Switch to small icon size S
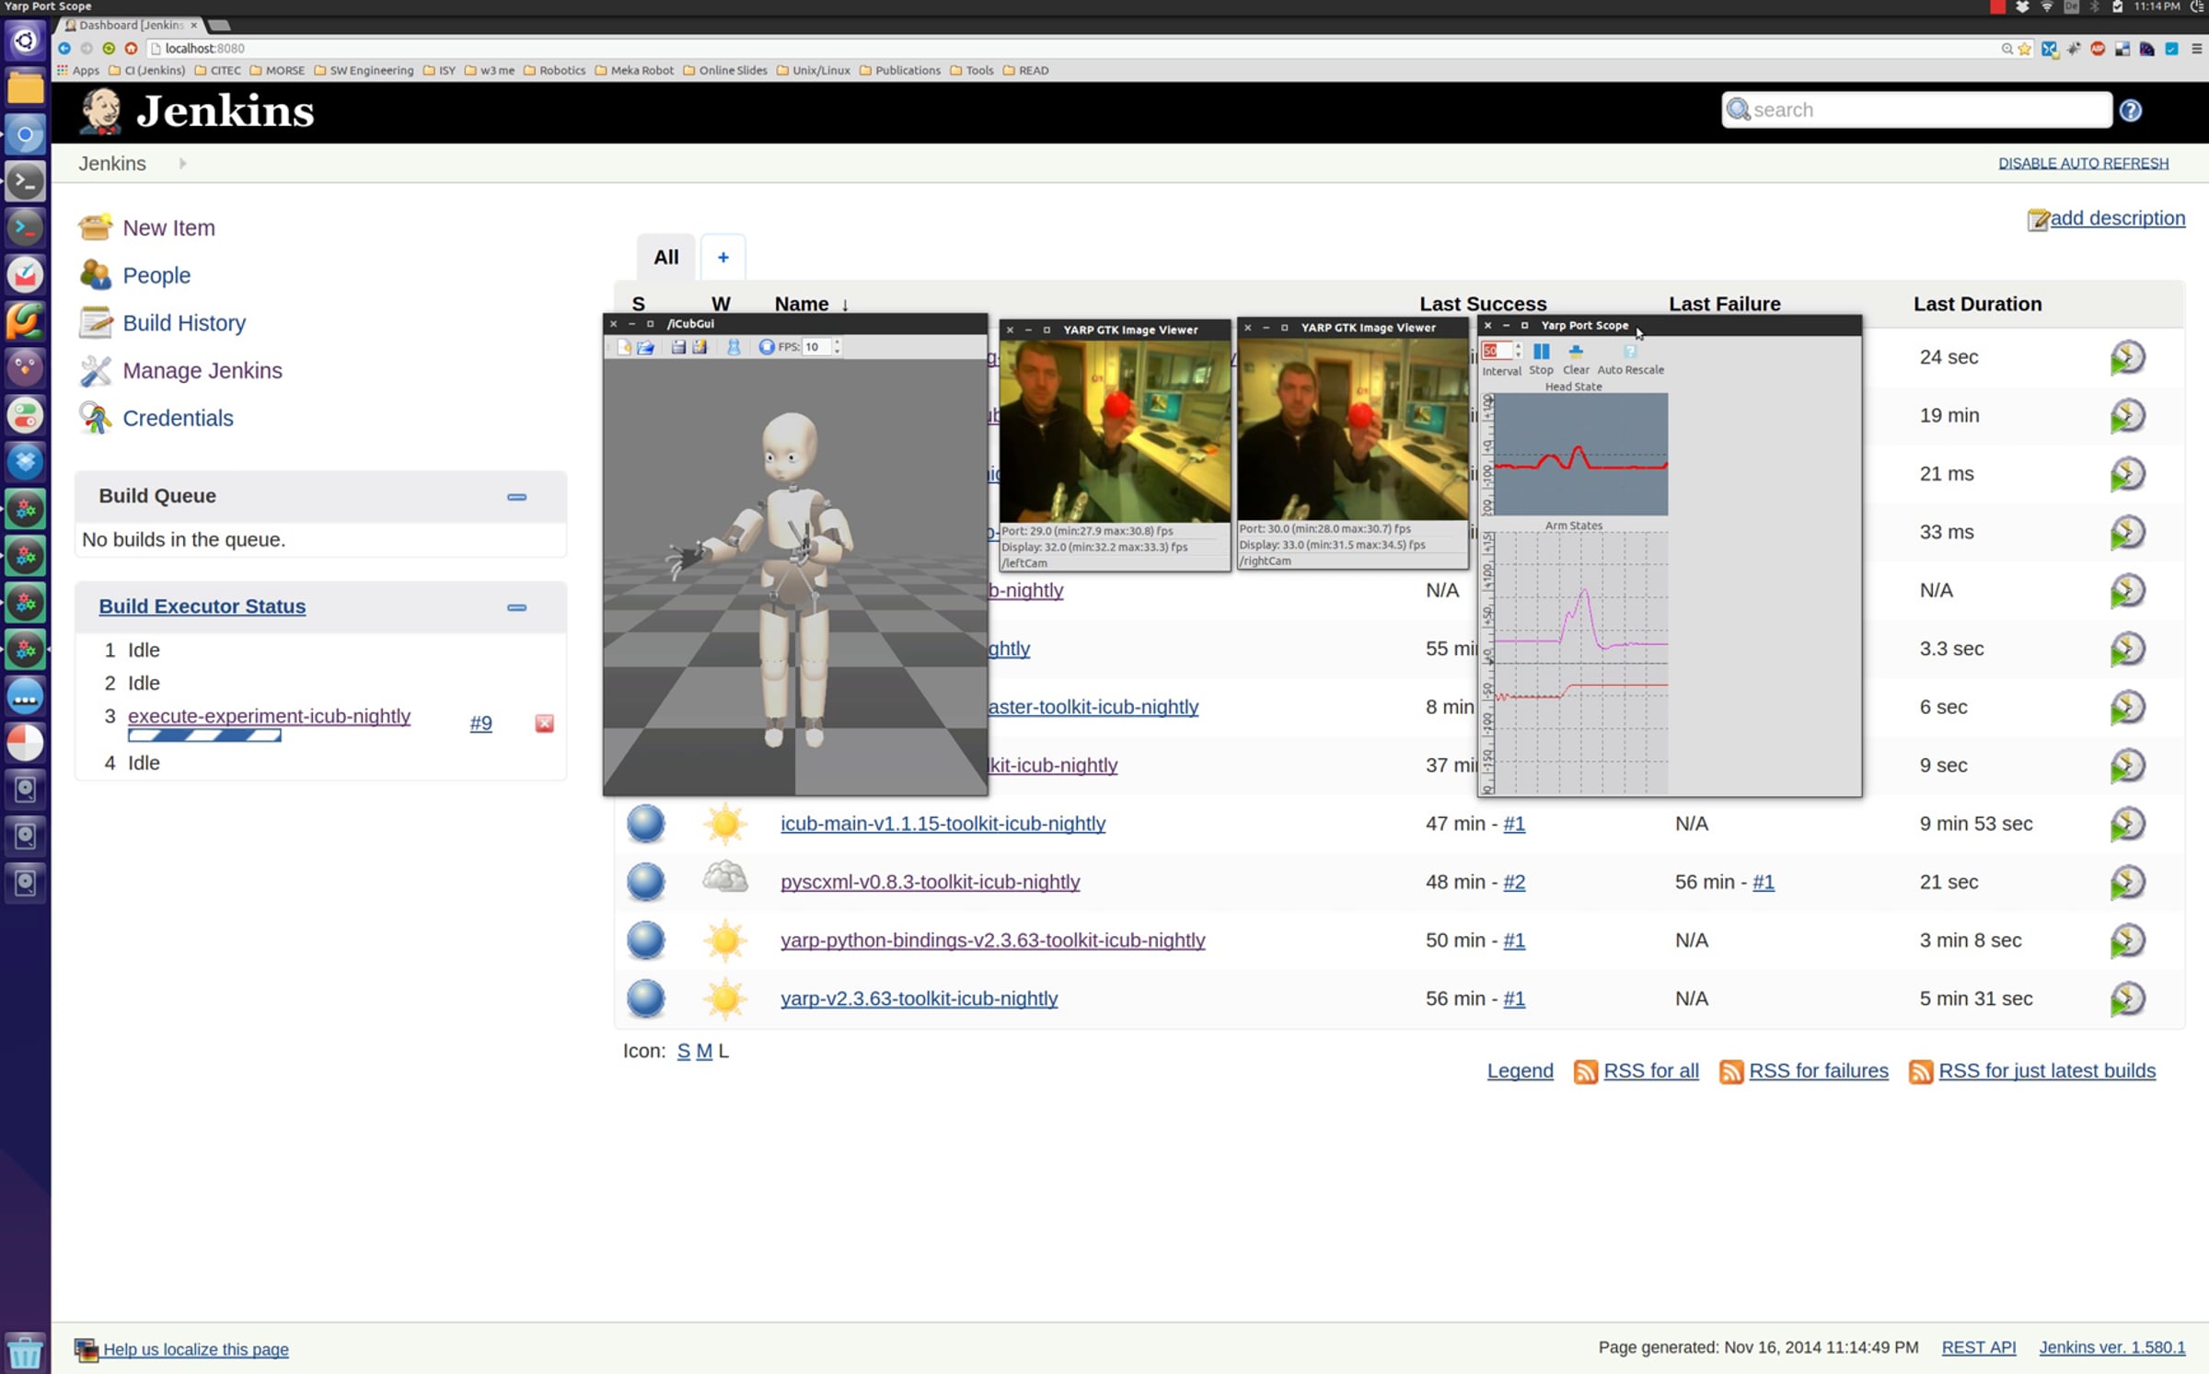This screenshot has width=2209, height=1374. [x=683, y=1051]
